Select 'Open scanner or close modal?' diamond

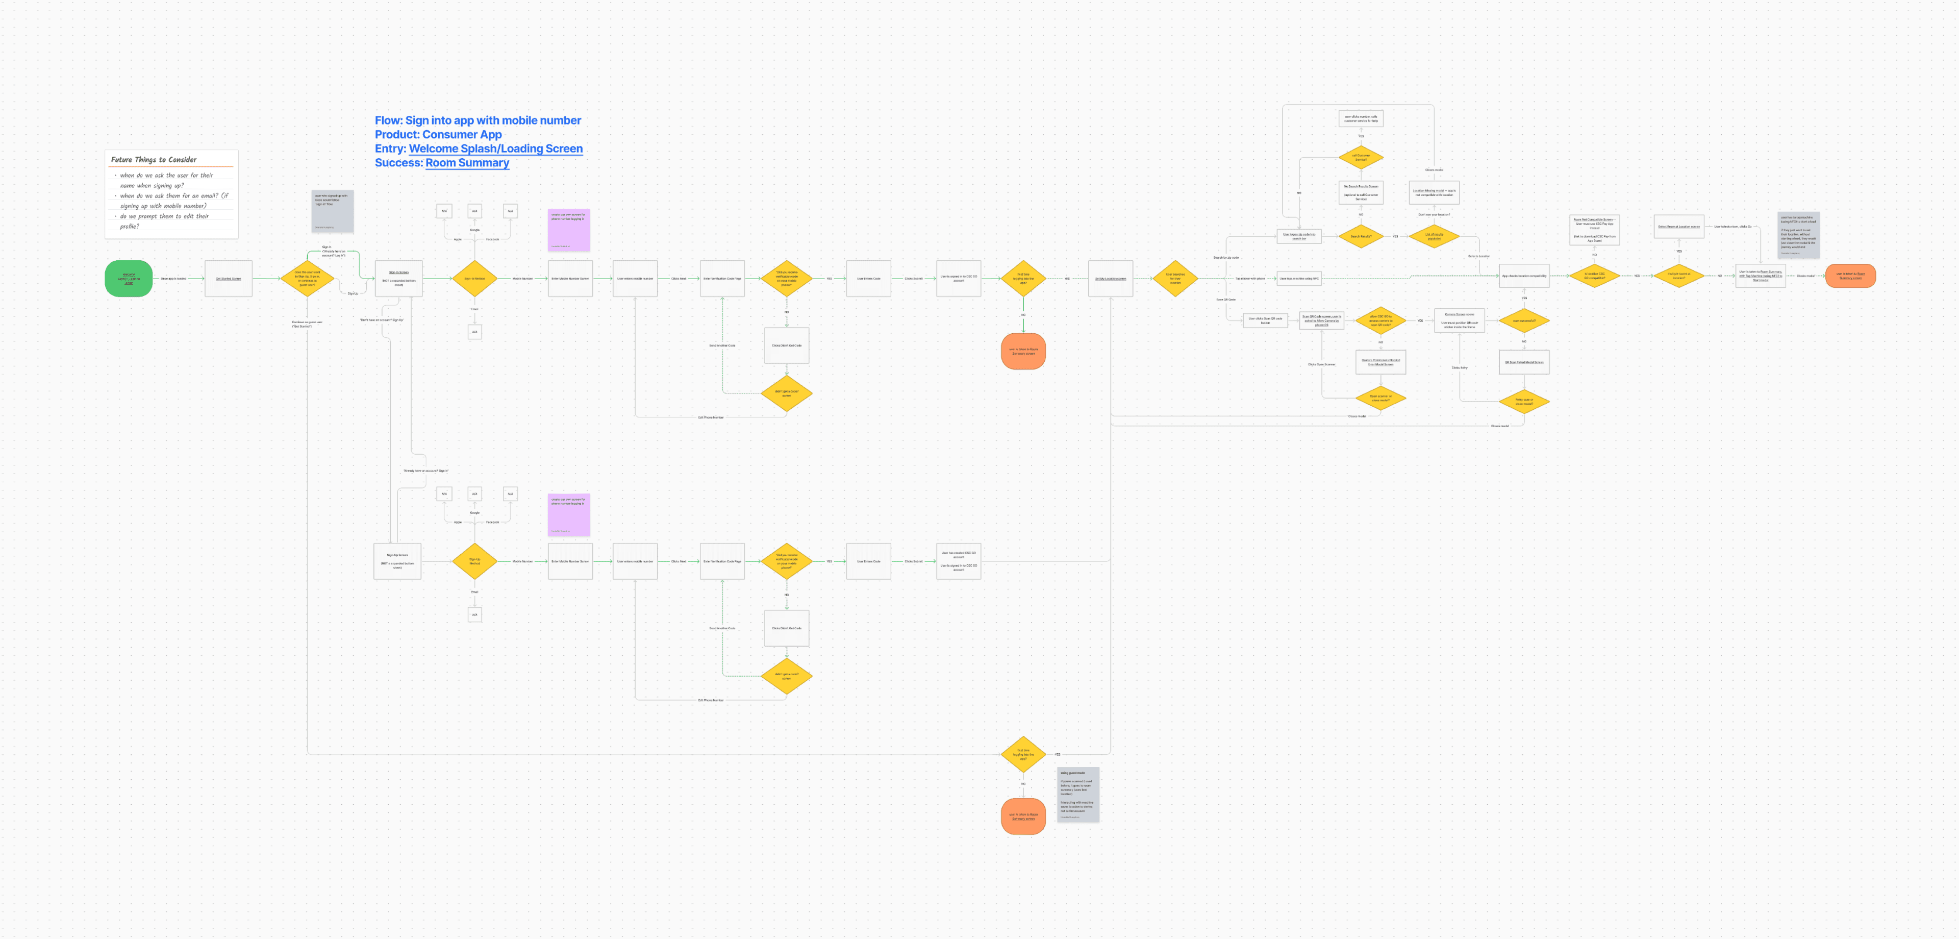[x=1380, y=398]
